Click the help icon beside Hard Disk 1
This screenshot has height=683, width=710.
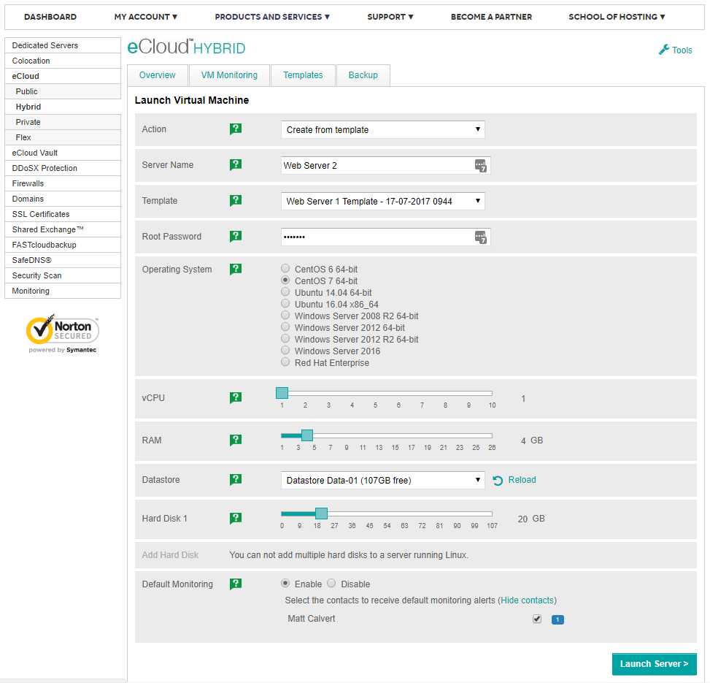click(236, 518)
